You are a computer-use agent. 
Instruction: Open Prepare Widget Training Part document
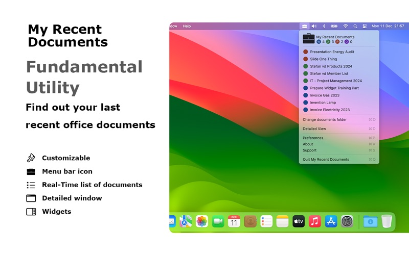point(339,88)
